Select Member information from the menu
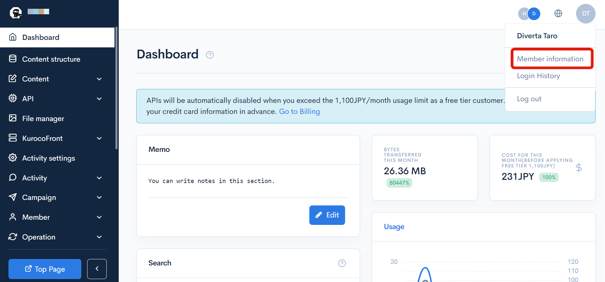Image resolution: width=605 pixels, height=282 pixels. (550, 59)
